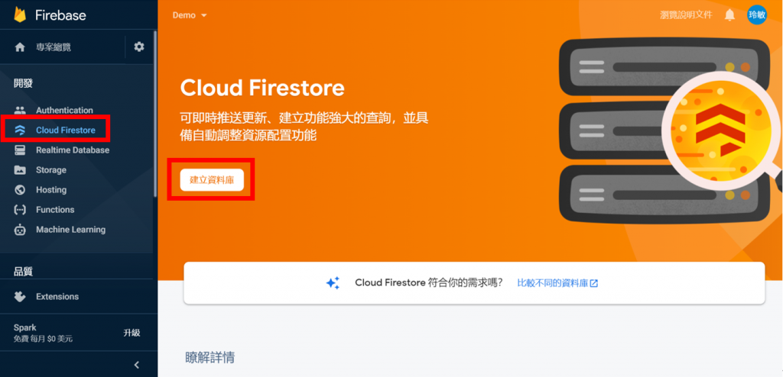
Task: Collapse the sidebar with chevron arrow
Action: tap(137, 365)
